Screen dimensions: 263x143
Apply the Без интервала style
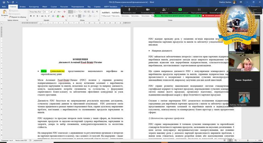(x=116, y=14)
